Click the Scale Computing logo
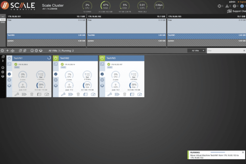This screenshot has height=164, width=246. coord(18,5)
